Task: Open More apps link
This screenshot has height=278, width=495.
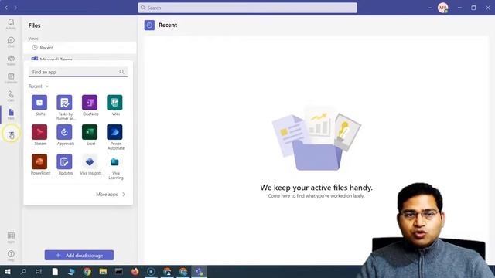Action: (x=111, y=195)
